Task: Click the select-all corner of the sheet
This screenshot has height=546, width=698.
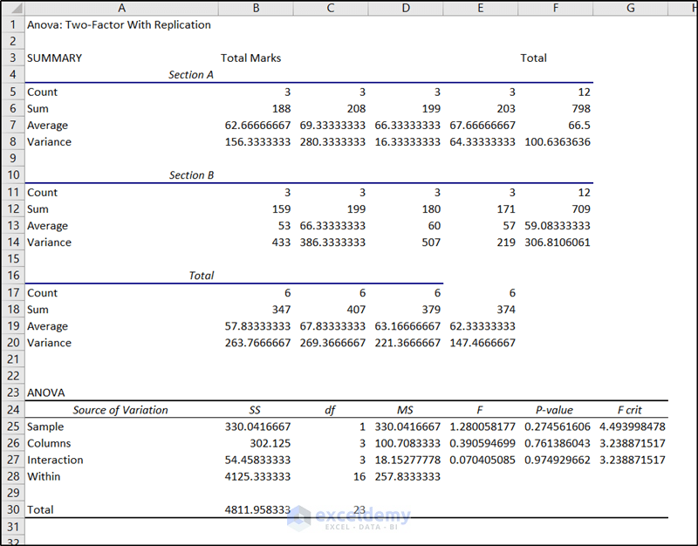Action: [x=13, y=8]
